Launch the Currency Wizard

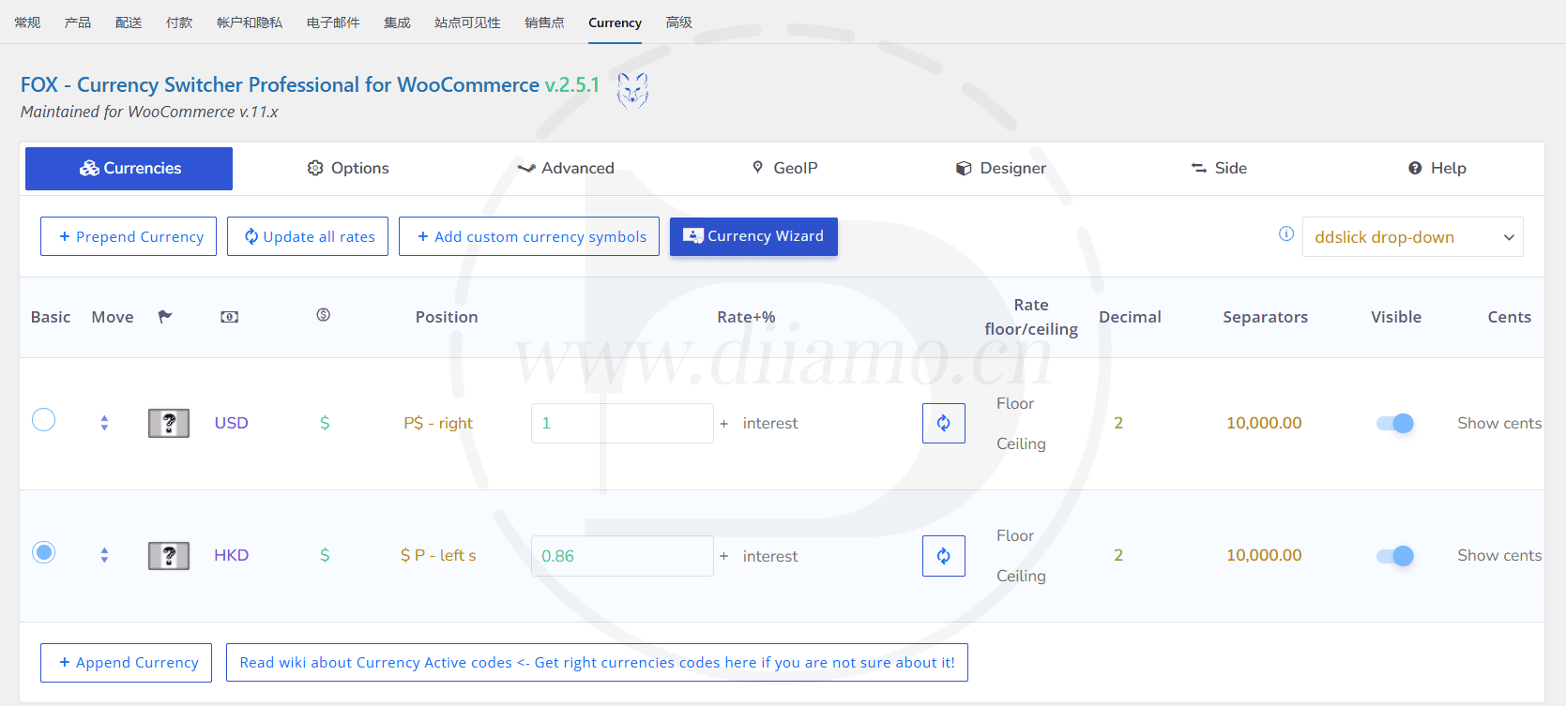pyautogui.click(x=753, y=236)
